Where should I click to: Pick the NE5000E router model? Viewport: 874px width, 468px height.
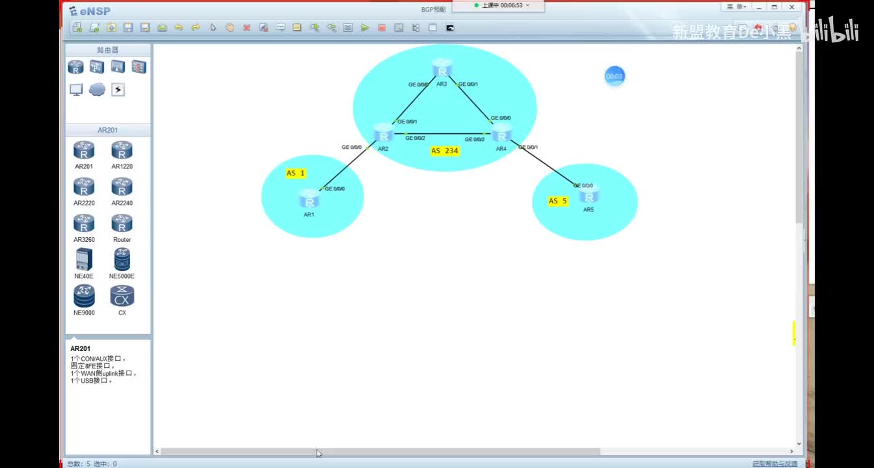click(122, 259)
